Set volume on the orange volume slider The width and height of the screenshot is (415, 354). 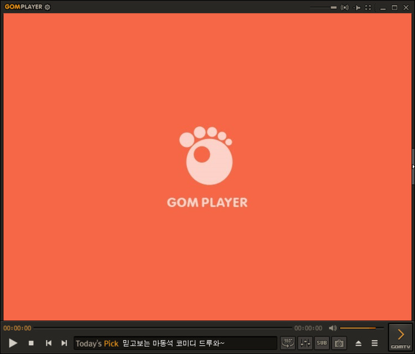(x=362, y=328)
